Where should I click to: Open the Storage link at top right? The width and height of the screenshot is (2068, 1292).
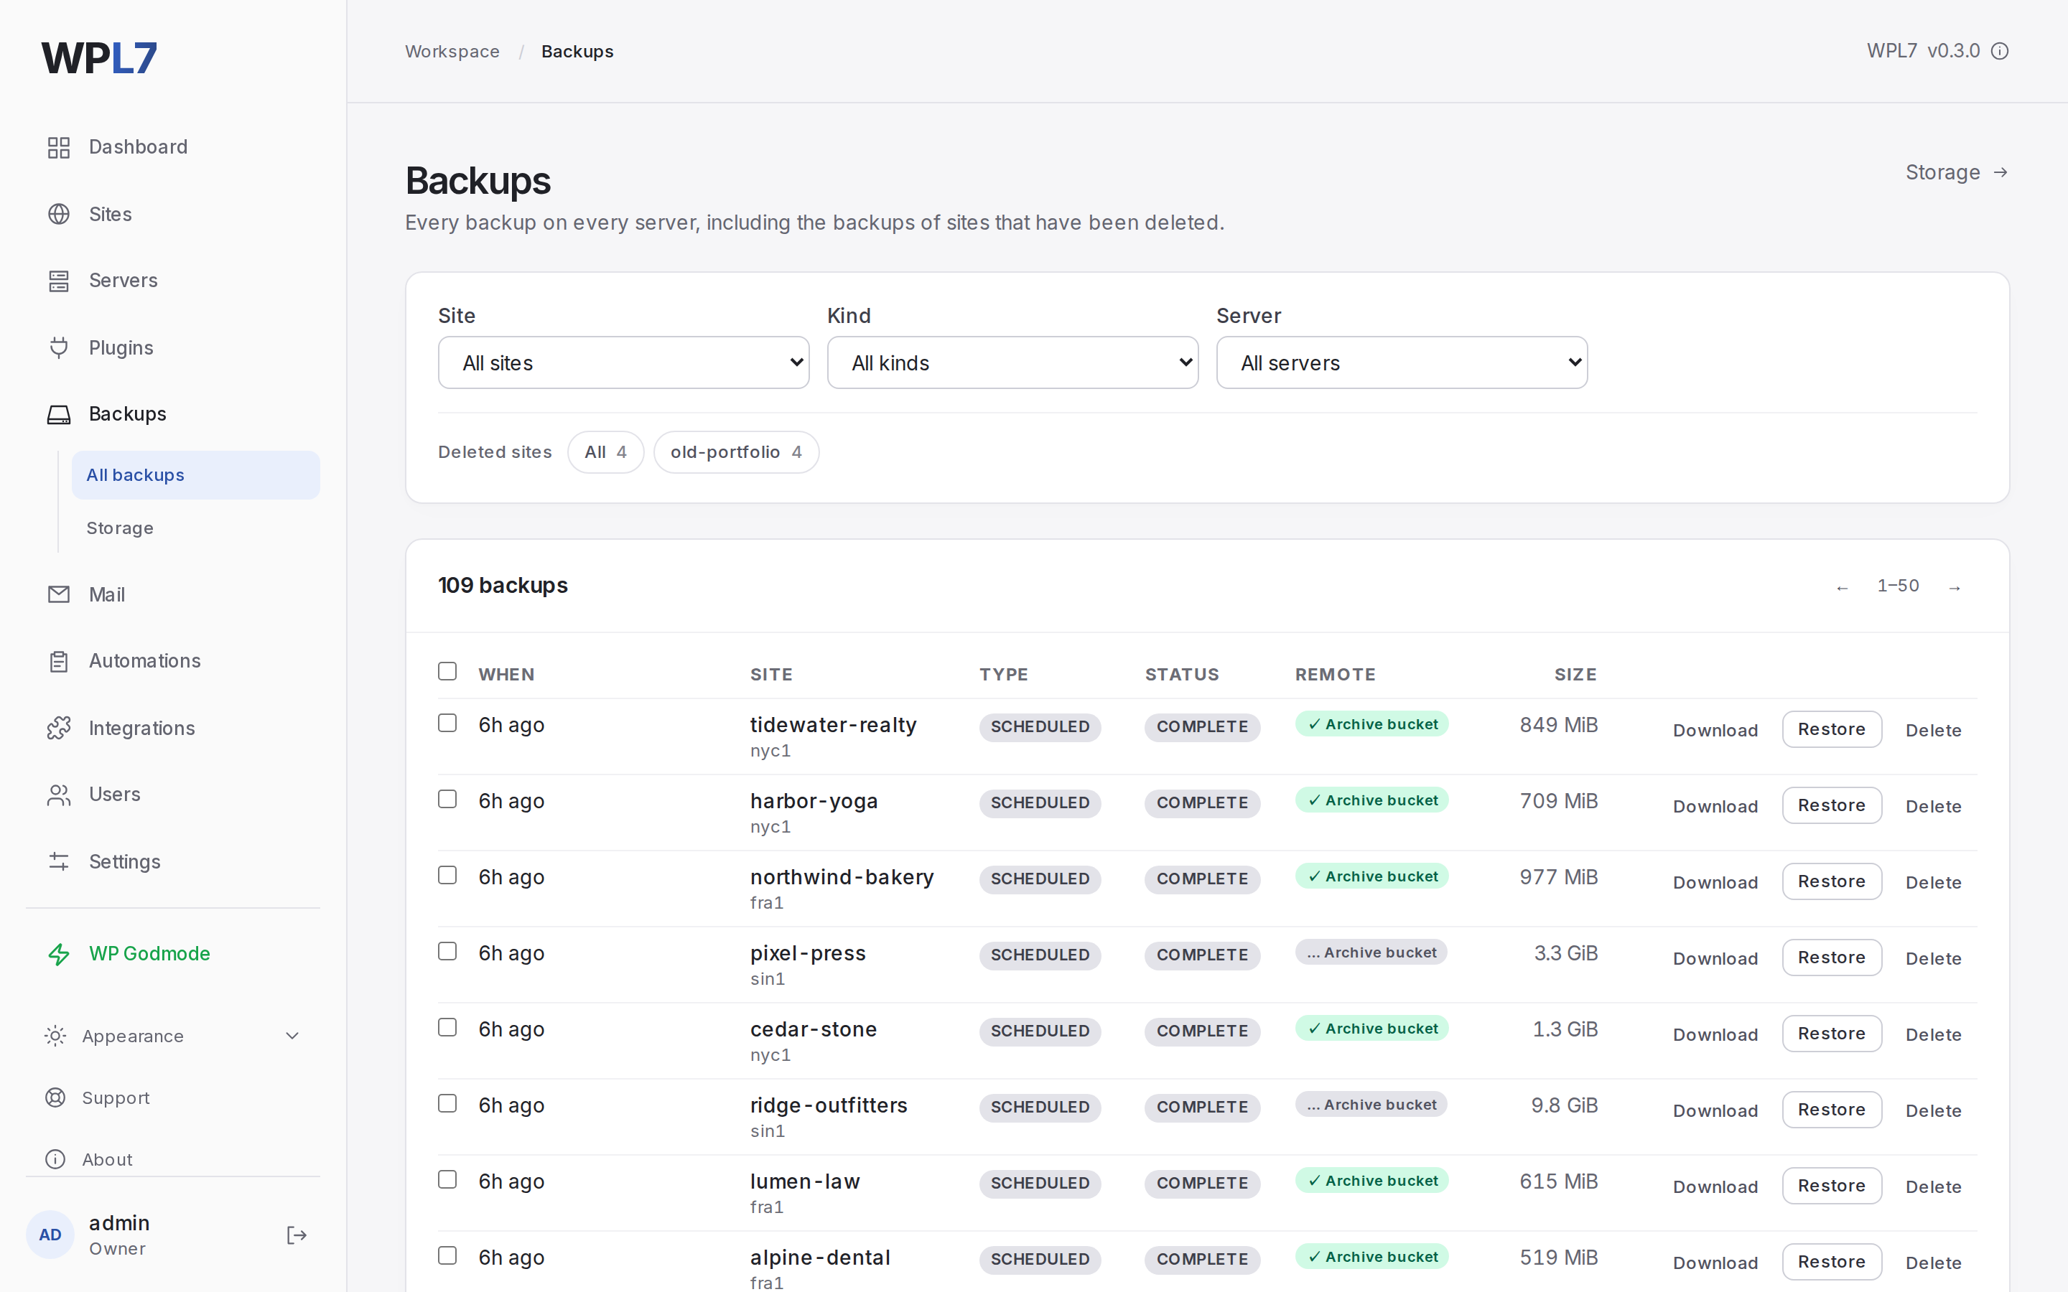point(1956,172)
